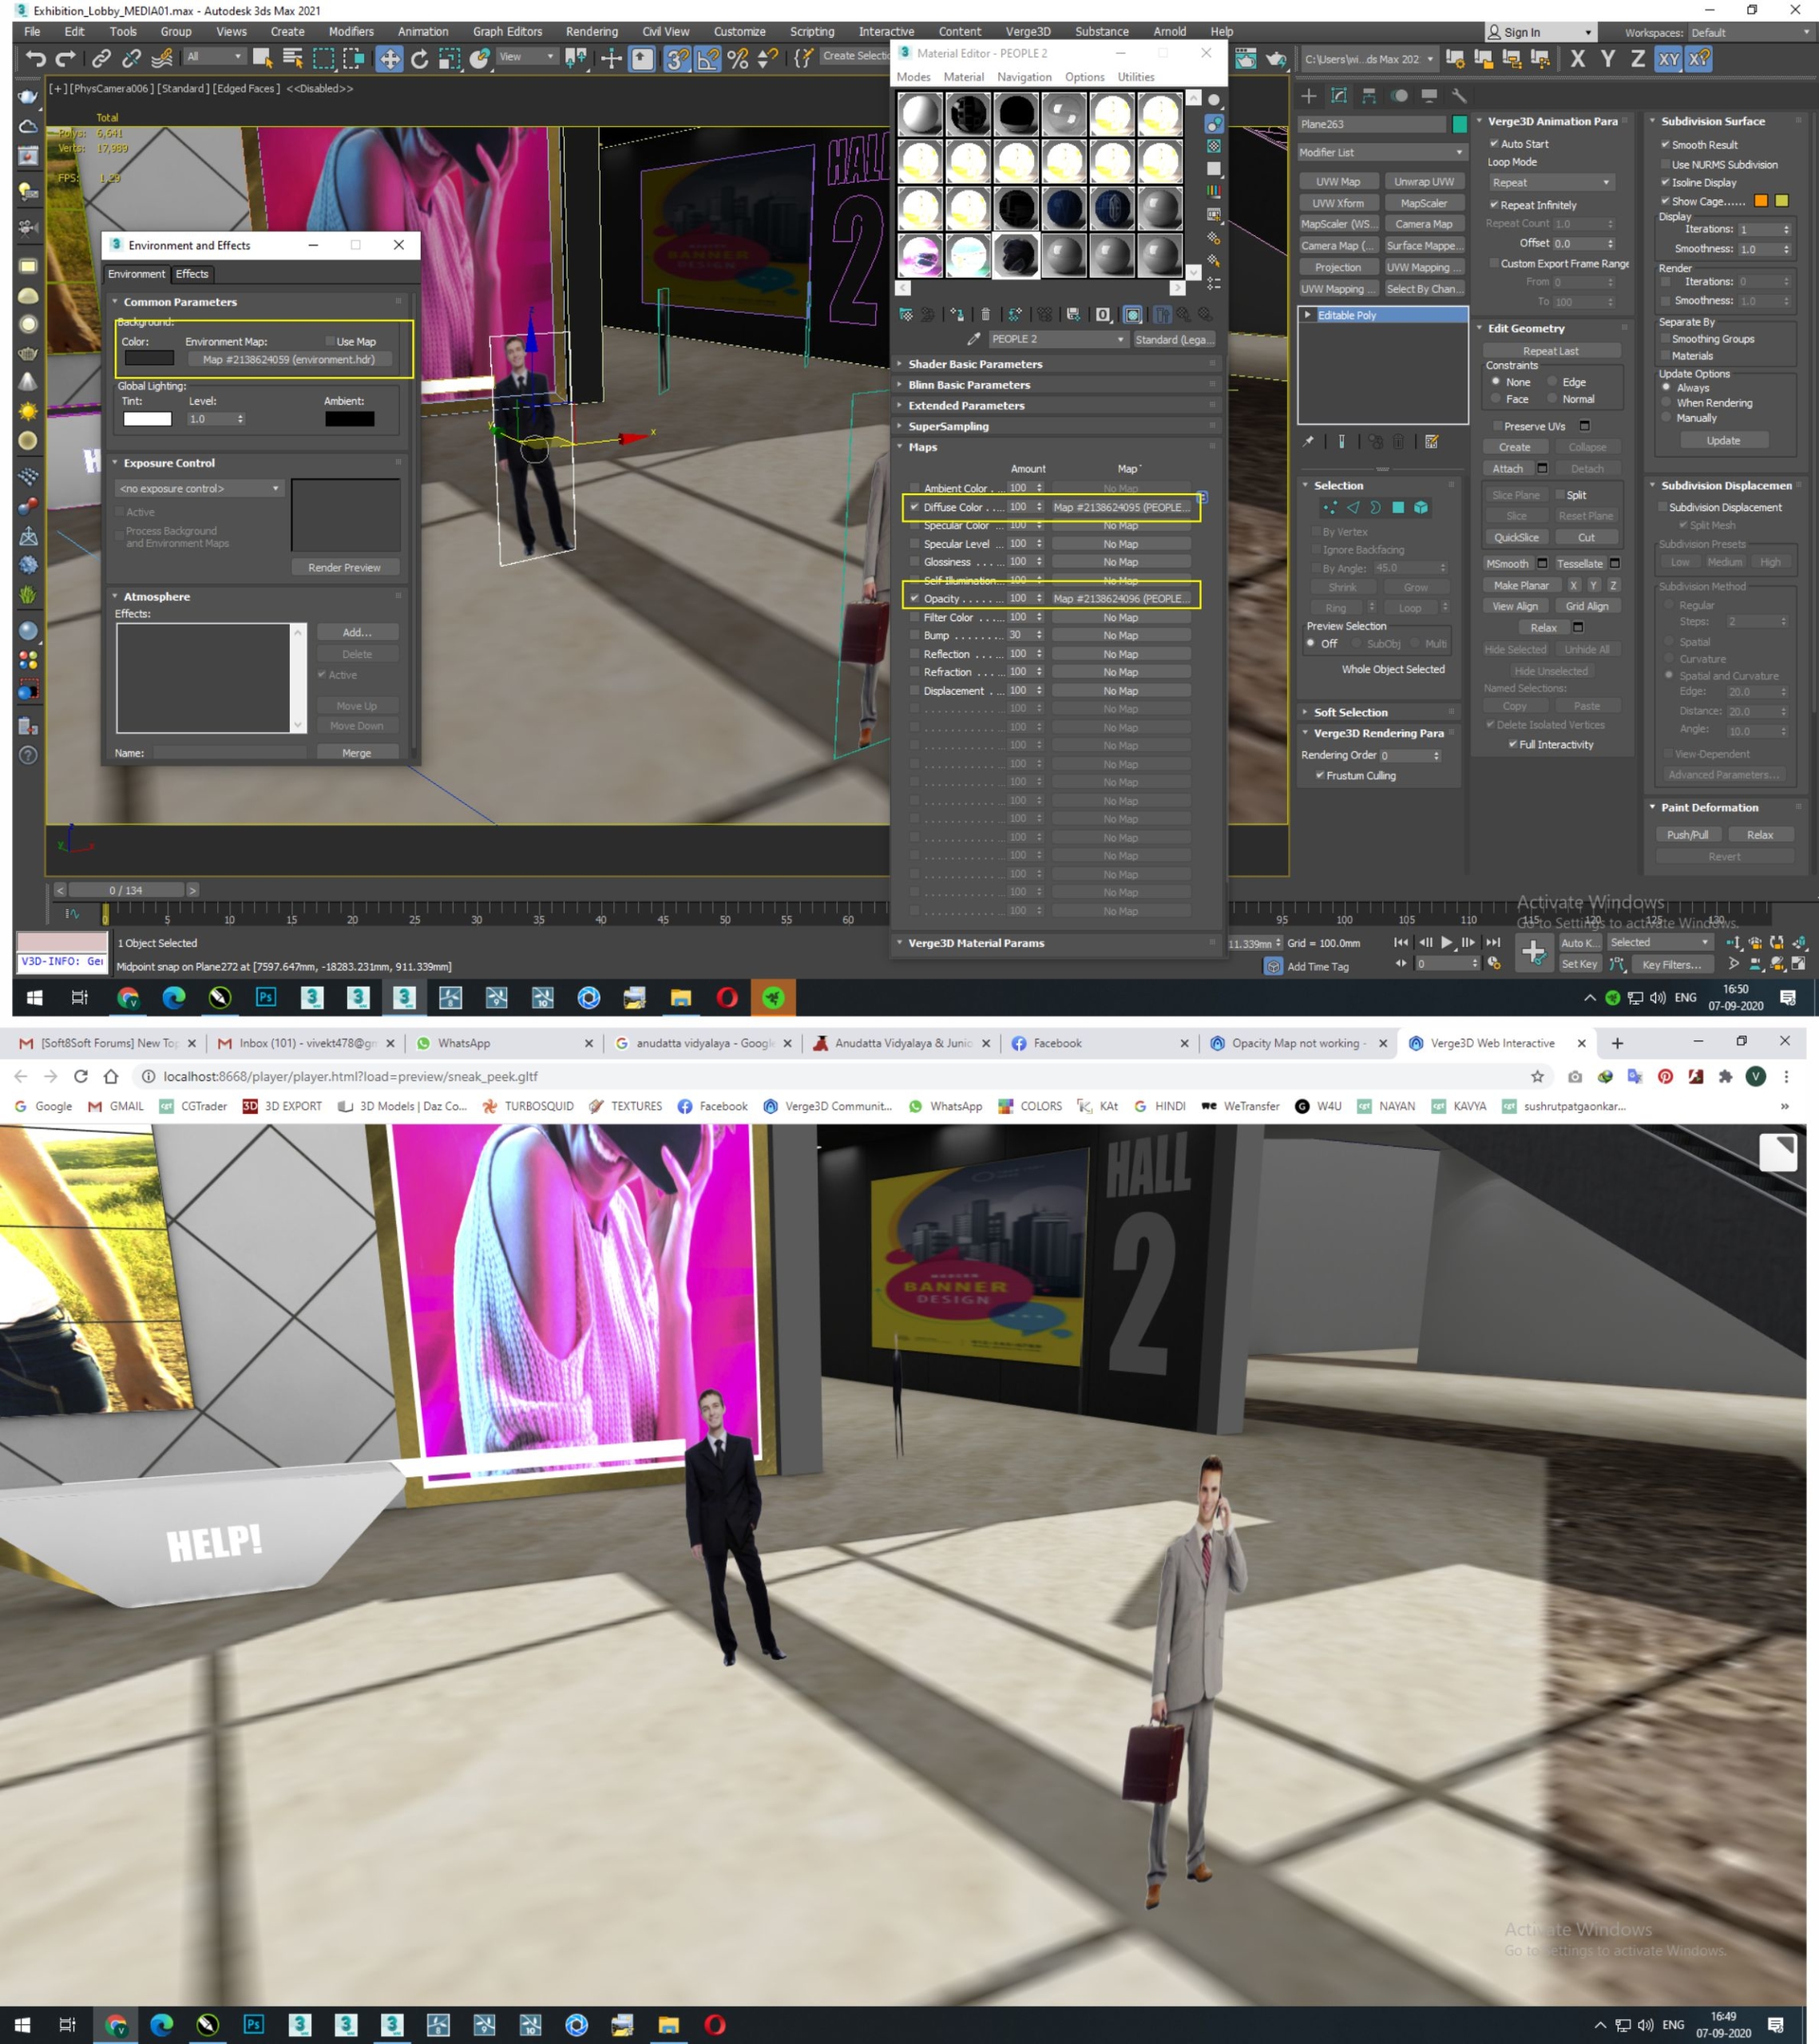Image resolution: width=1819 pixels, height=2044 pixels.
Task: Restrict transform to the Y axis
Action: pyautogui.click(x=1607, y=59)
